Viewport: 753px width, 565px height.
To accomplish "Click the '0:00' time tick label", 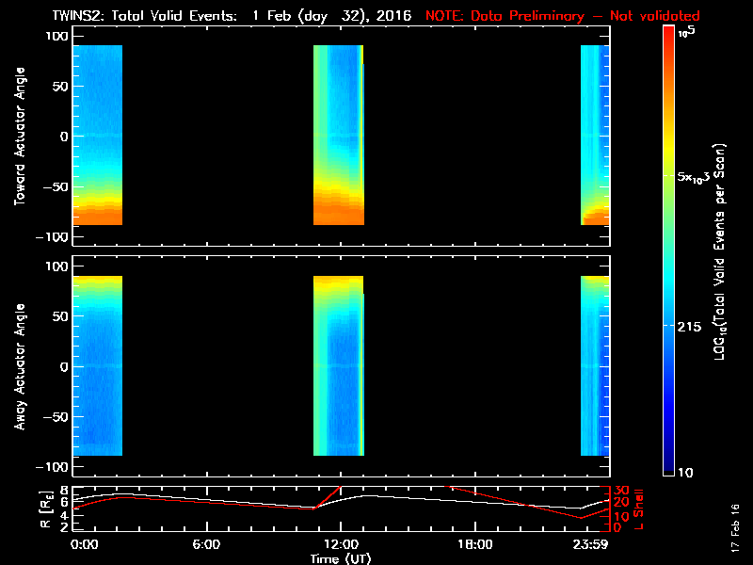I will click(x=85, y=544).
